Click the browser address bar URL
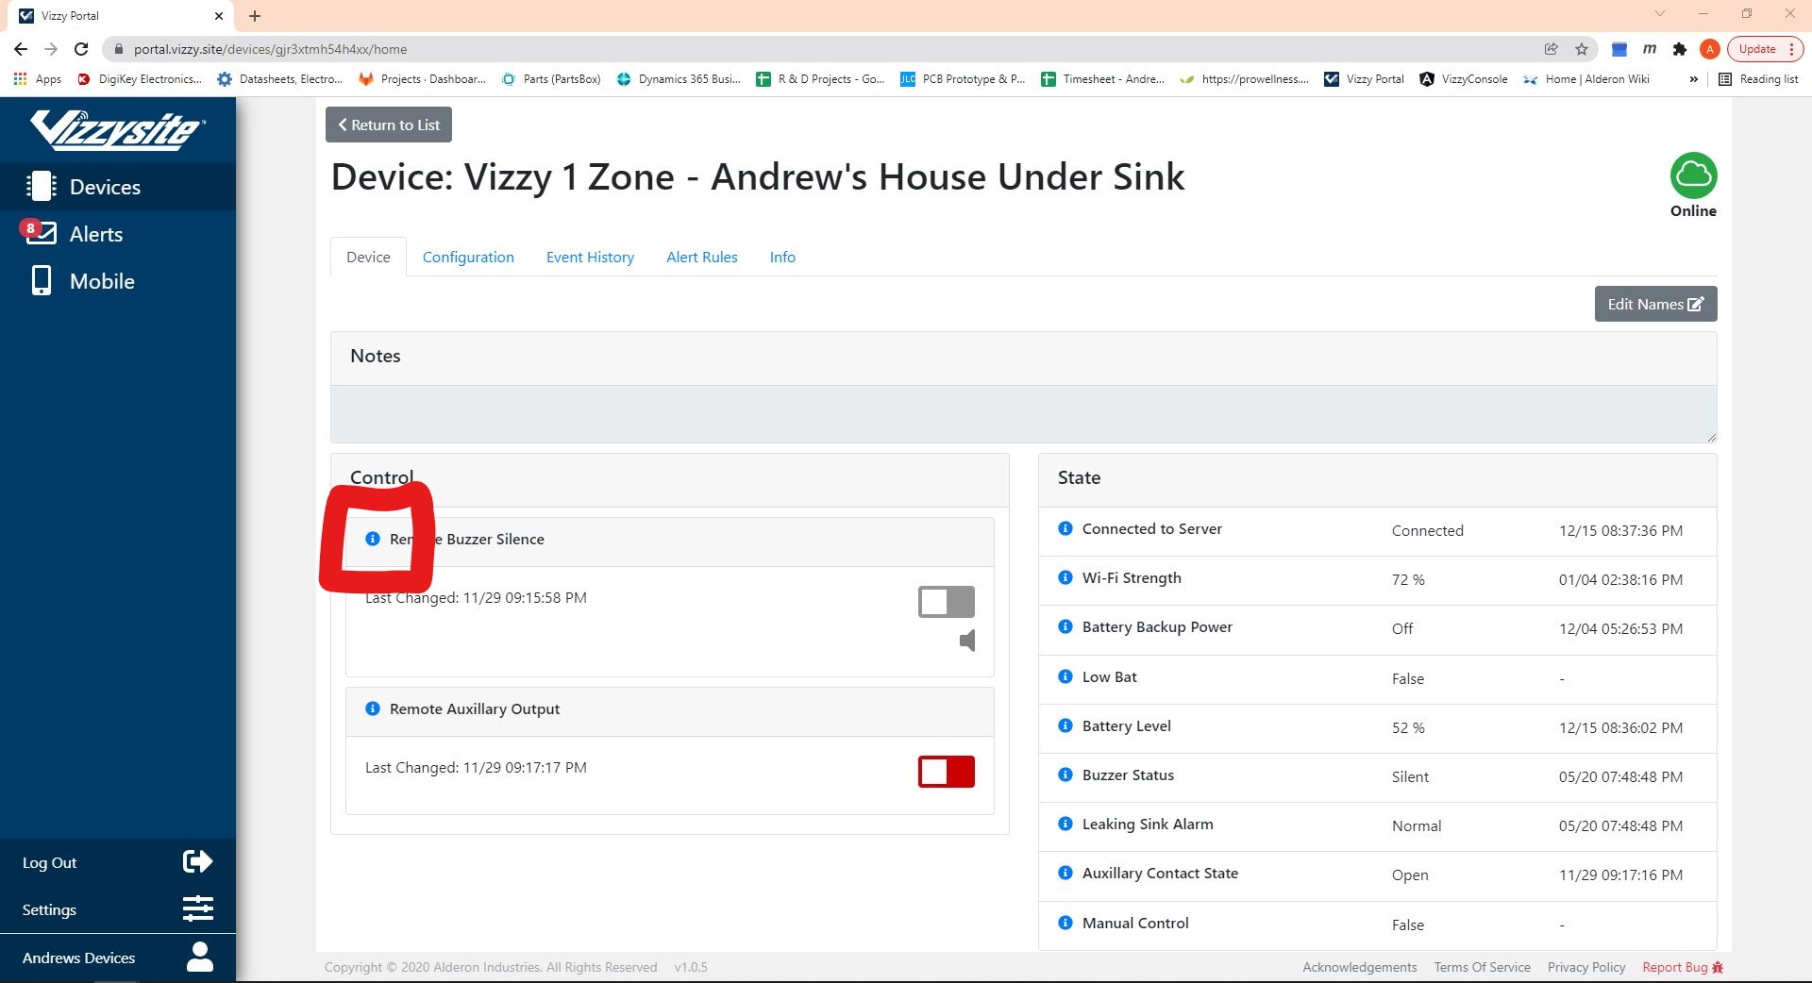This screenshot has height=983, width=1812. (x=270, y=49)
